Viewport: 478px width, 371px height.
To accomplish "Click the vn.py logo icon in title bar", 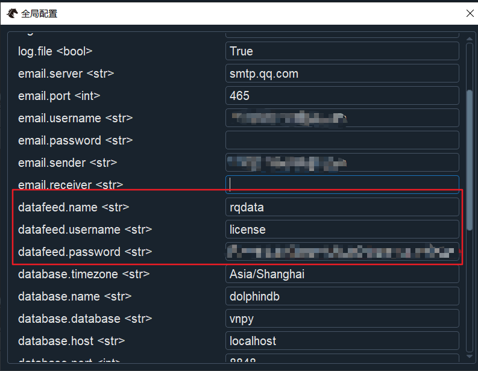I will 11,13.
